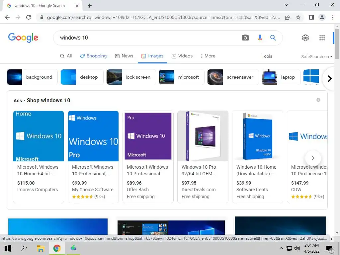The image size is (340, 255).
Task: Open taskbar search
Action: (x=24, y=248)
